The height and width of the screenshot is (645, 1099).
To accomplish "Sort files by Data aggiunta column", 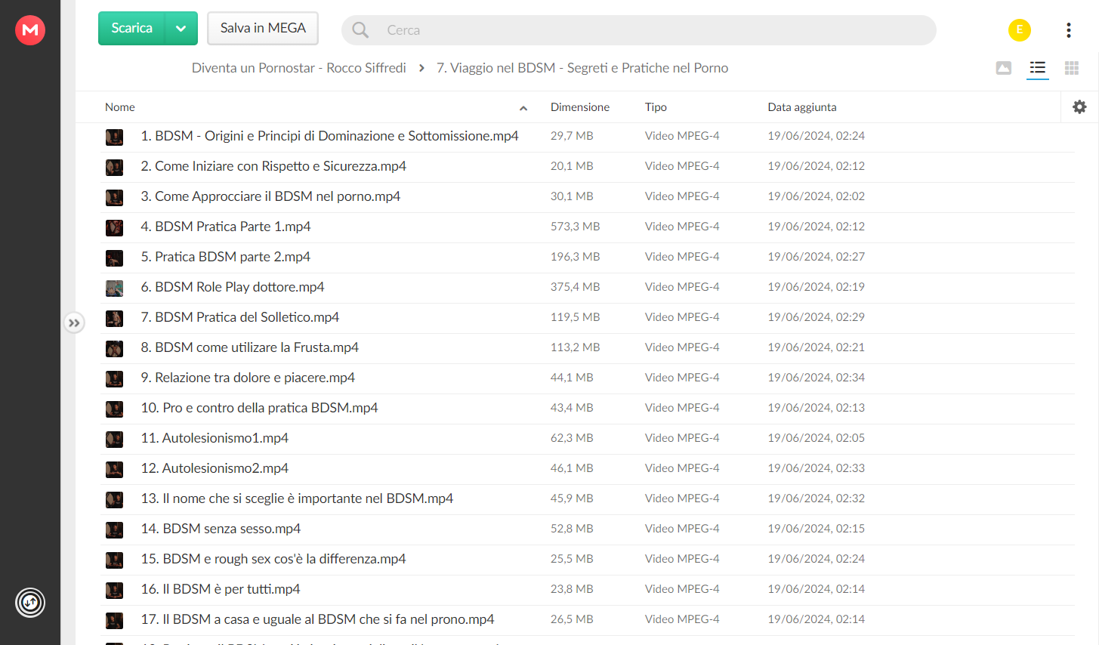I will (801, 107).
